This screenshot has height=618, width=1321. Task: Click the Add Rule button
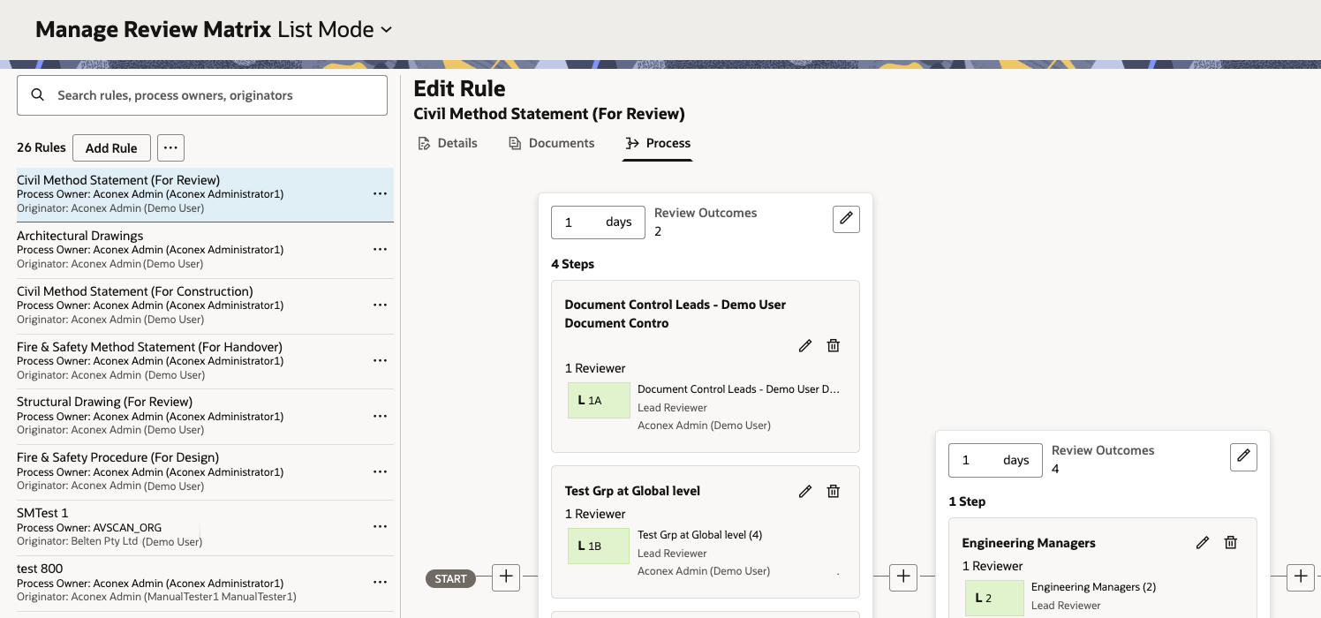[x=111, y=148]
